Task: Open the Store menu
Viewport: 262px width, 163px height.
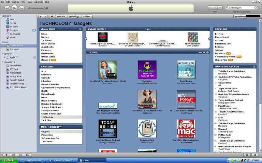Action: [30, 2]
